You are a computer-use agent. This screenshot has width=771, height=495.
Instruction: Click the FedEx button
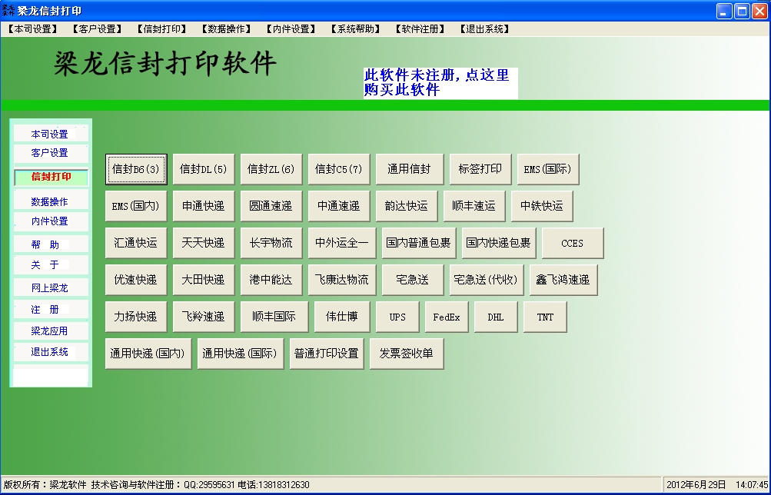(447, 317)
